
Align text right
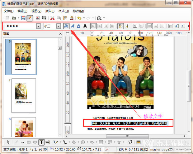[x=106, y=26]
